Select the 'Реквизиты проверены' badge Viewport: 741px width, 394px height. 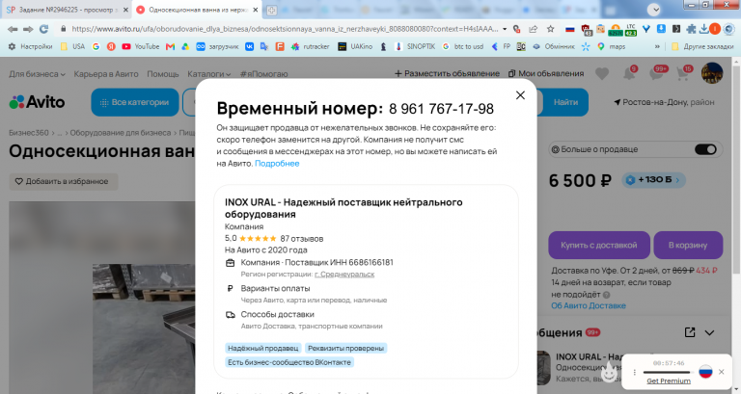(346, 348)
